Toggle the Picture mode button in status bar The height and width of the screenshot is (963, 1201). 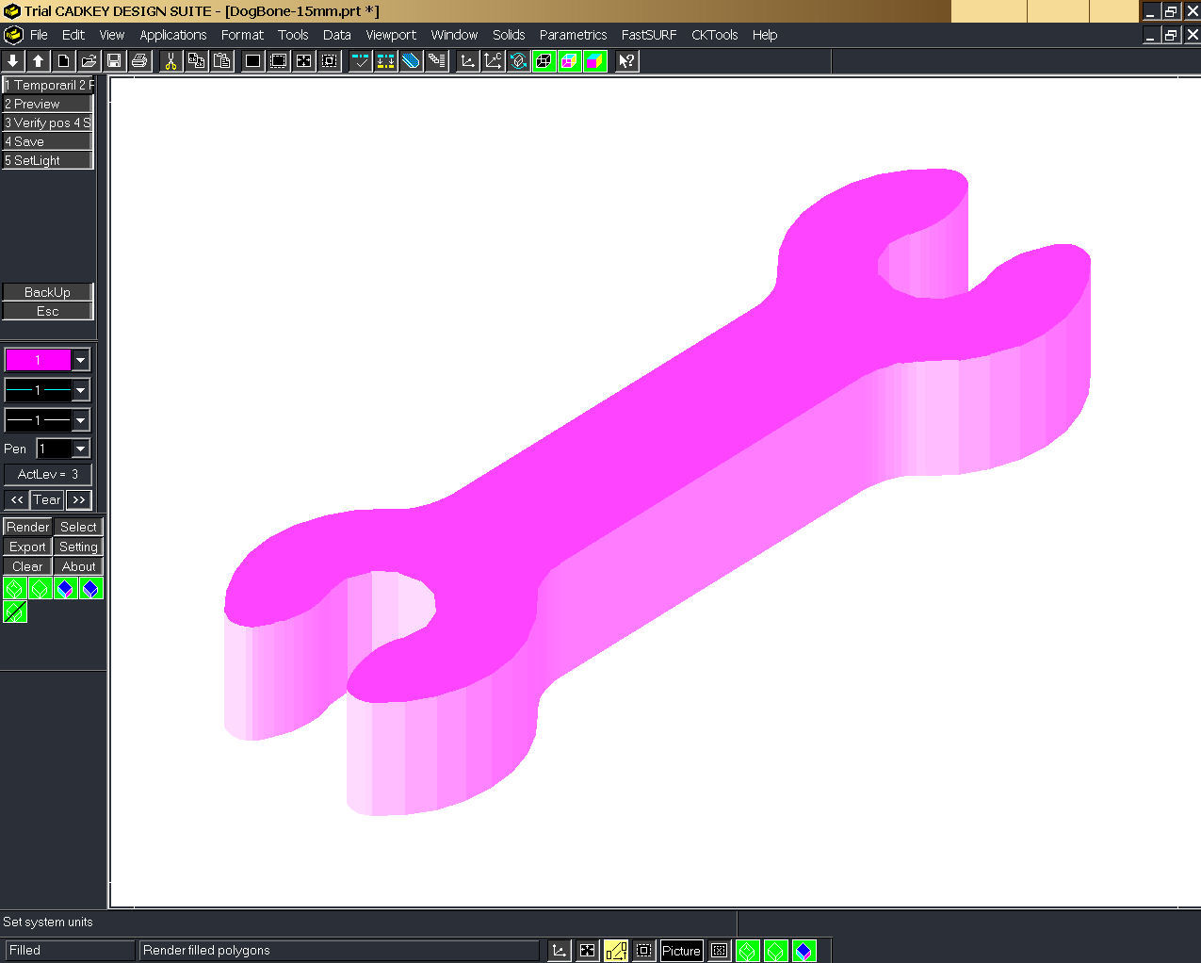click(681, 951)
